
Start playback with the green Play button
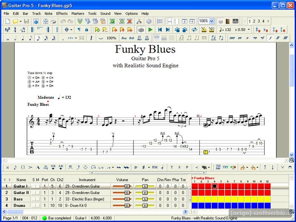151,30
